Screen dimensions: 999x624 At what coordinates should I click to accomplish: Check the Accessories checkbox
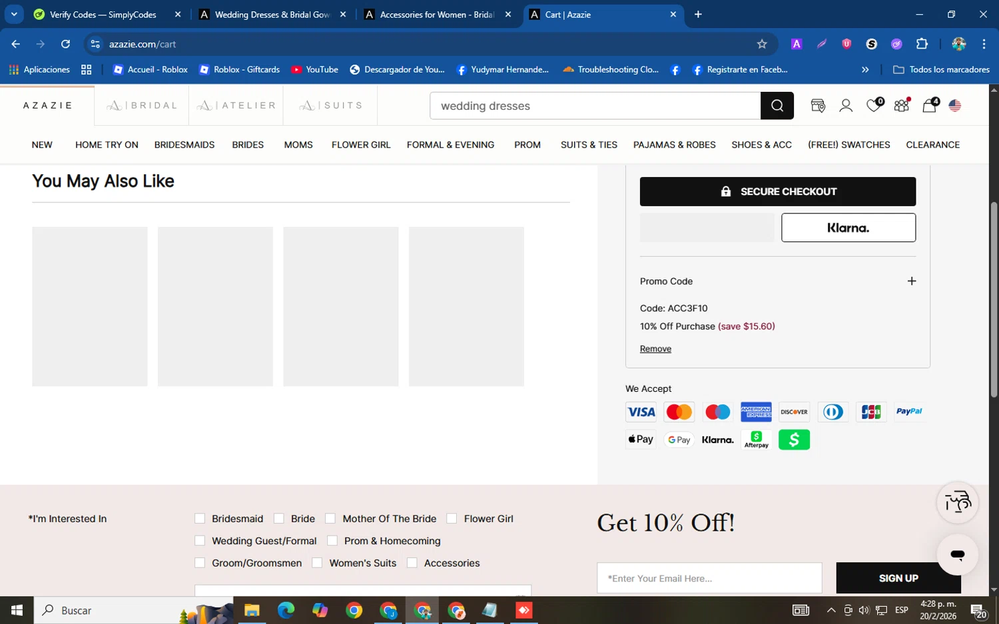tap(412, 563)
